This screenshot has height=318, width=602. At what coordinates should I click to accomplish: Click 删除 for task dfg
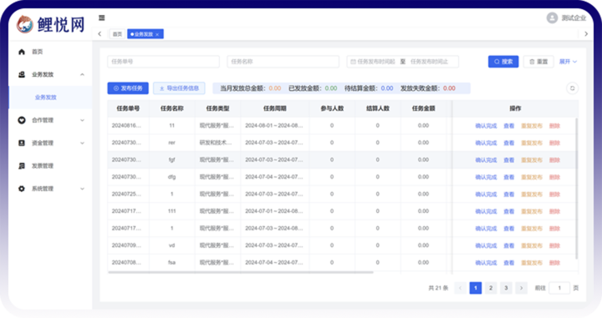[x=554, y=177]
